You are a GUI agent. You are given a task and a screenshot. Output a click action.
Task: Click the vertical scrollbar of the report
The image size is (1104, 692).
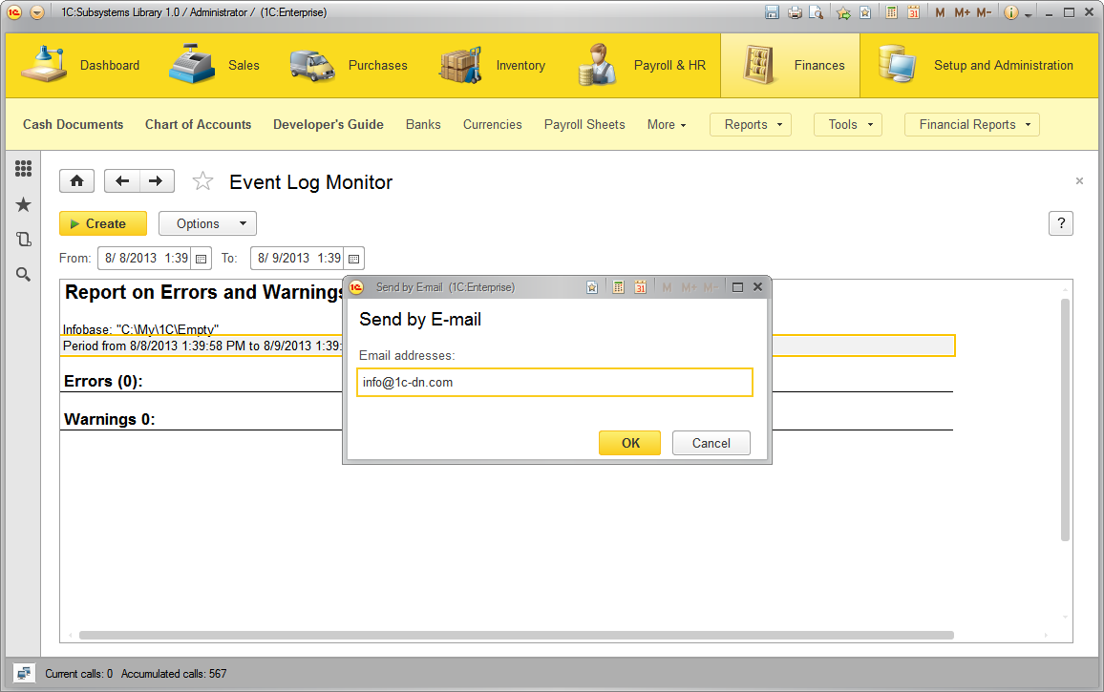1065,420
